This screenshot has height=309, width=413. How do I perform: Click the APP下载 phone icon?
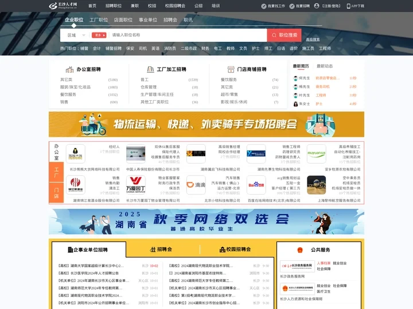349,6
